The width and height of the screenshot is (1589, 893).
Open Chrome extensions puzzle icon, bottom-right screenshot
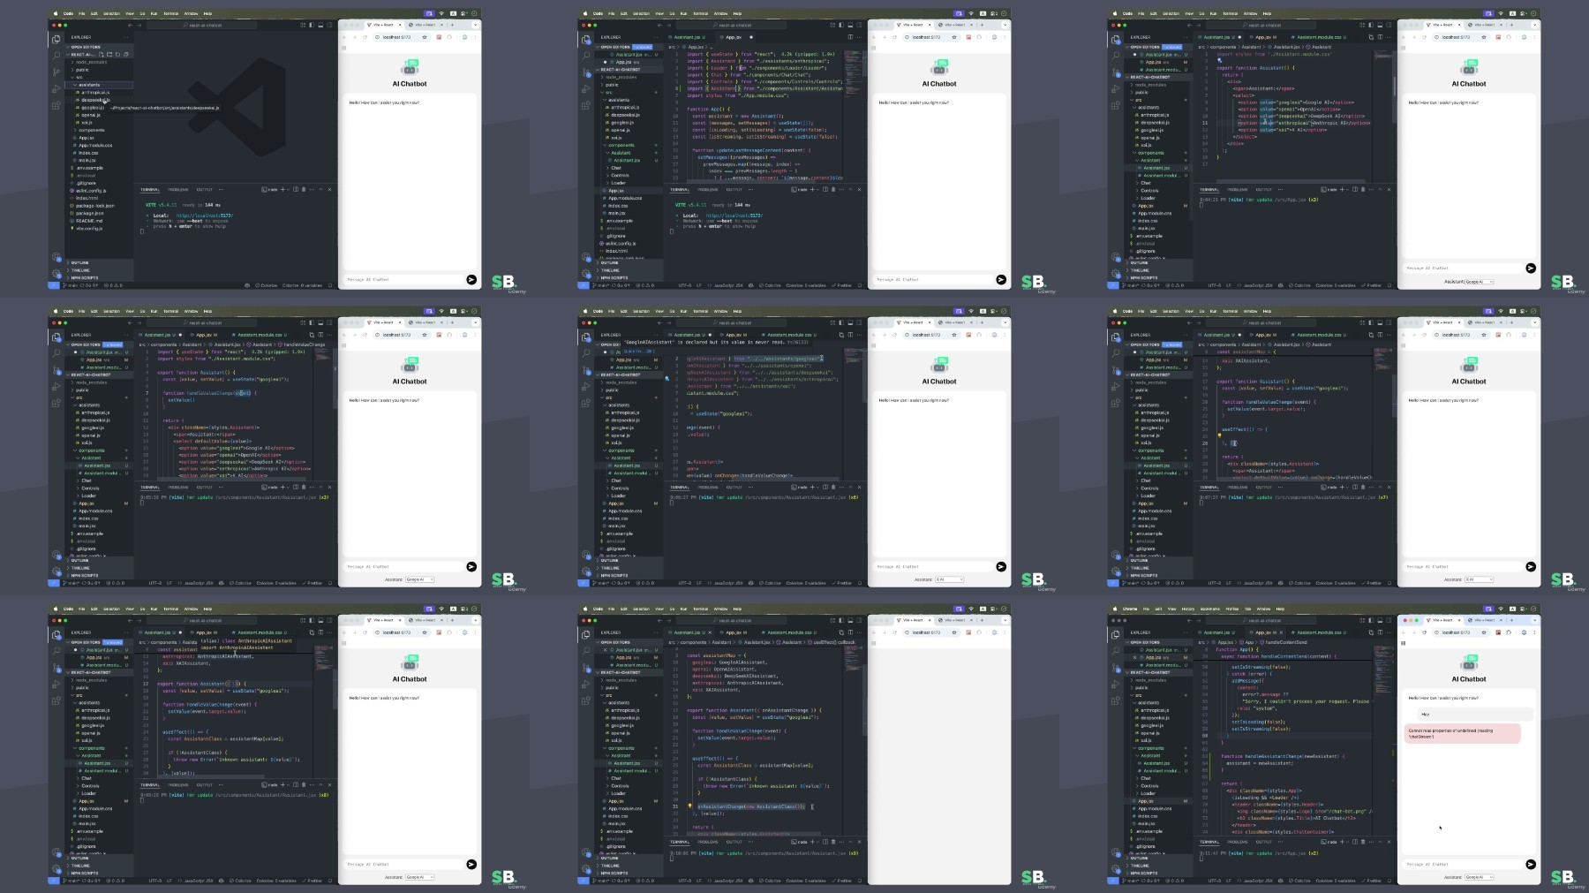click(1509, 632)
